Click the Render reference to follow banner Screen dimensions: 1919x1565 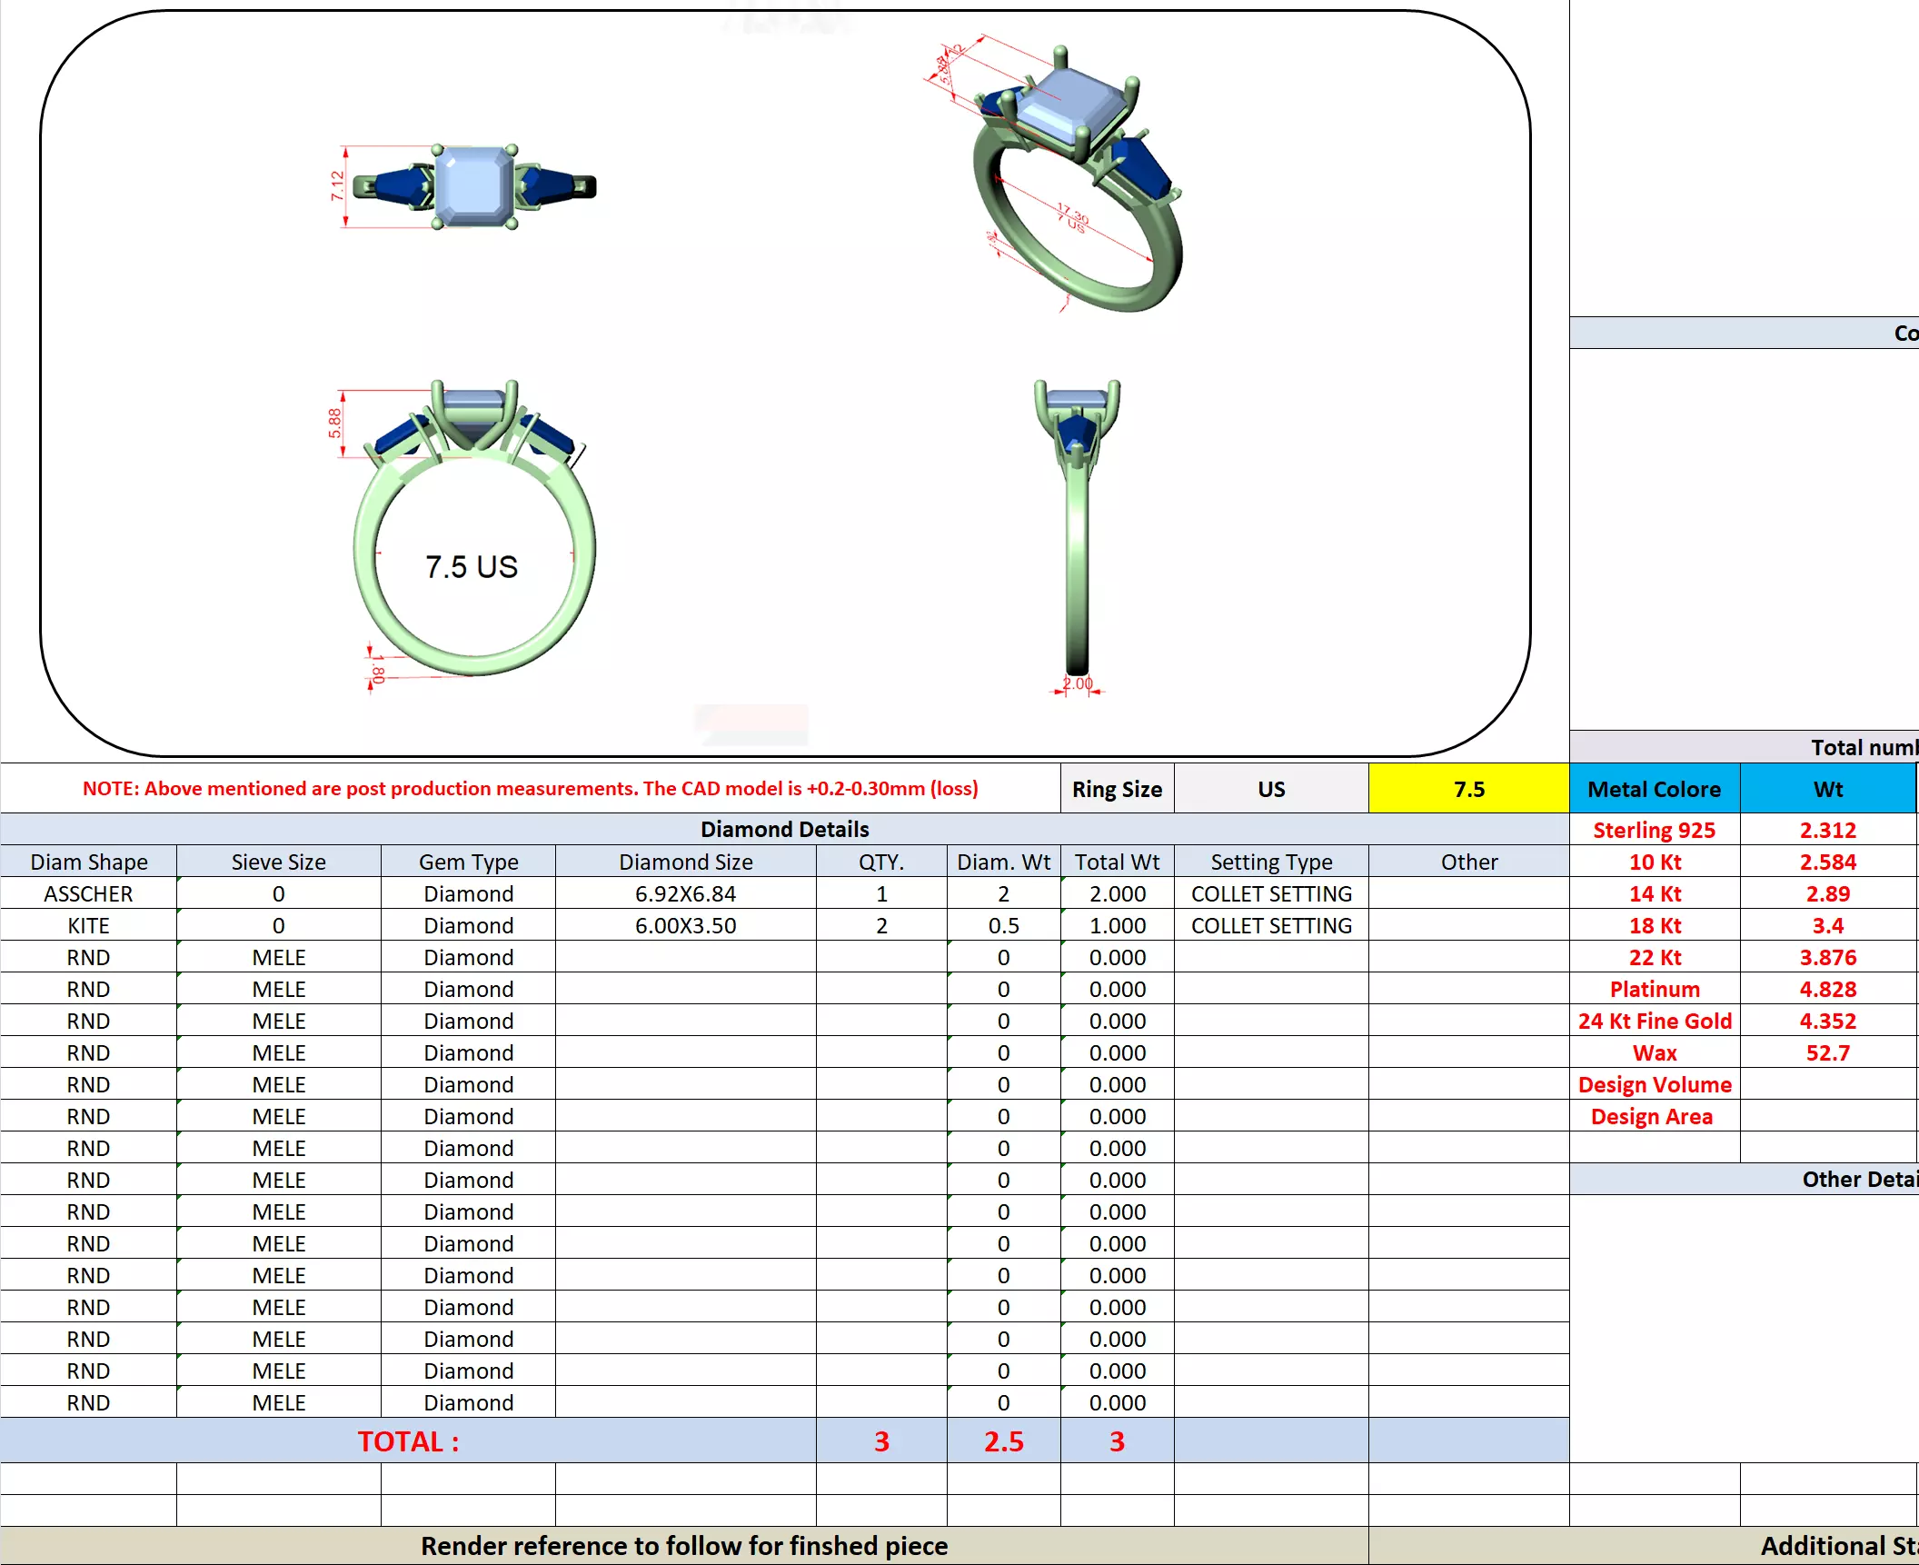pyautogui.click(x=684, y=1546)
